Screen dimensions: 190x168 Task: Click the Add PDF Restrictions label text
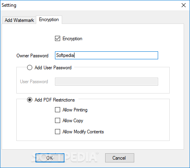pyautogui.click(x=55, y=100)
